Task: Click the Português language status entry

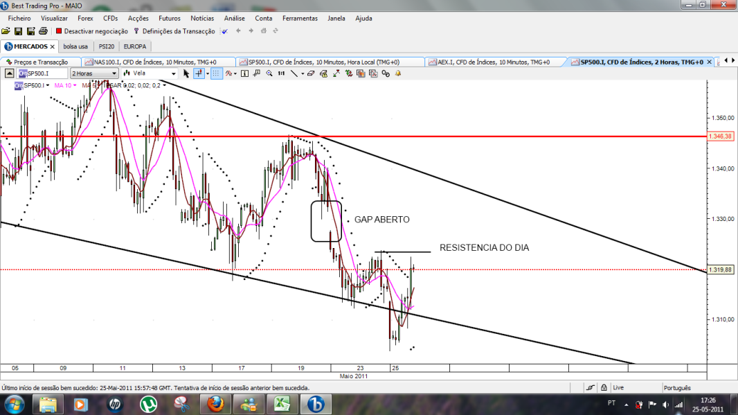Action: [677, 388]
